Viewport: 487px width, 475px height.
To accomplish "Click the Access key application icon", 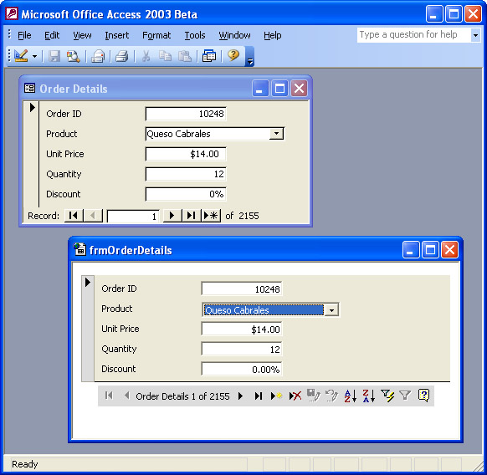I will coord(12,14).
